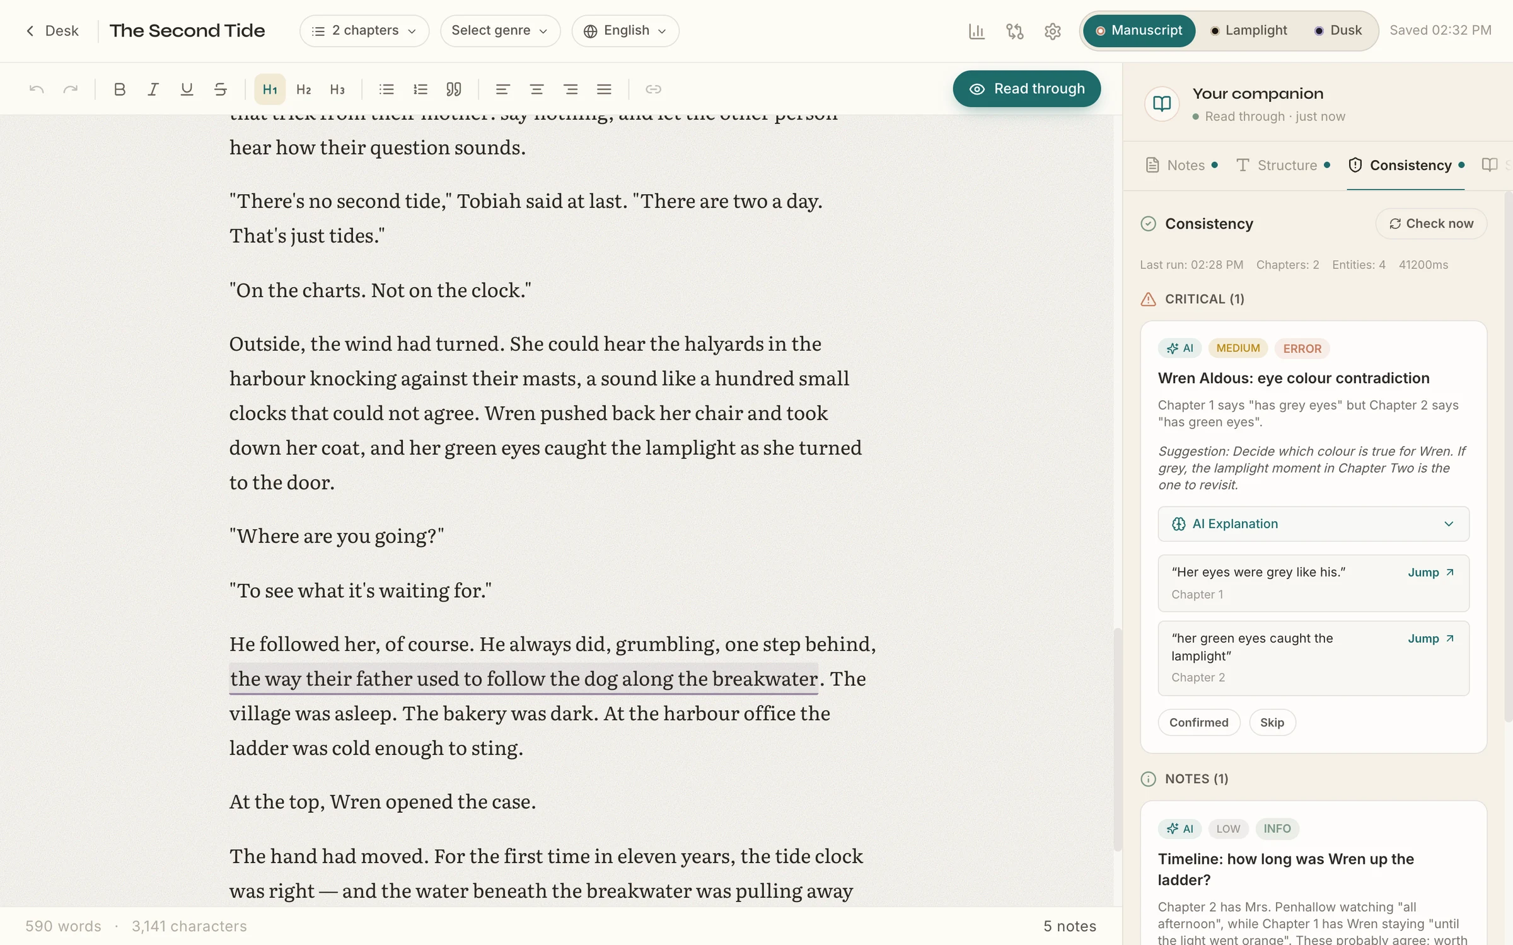Insert a numbered list
The height and width of the screenshot is (945, 1513).
[420, 89]
